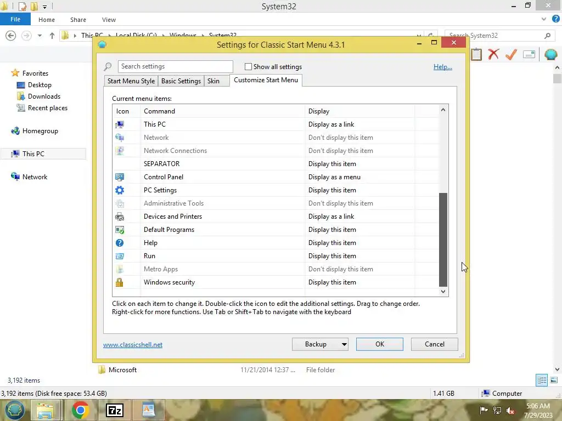Viewport: 562px width, 421px height.
Task: Click the red X Delete icon in Explorer toolbar
Action: pos(493,54)
